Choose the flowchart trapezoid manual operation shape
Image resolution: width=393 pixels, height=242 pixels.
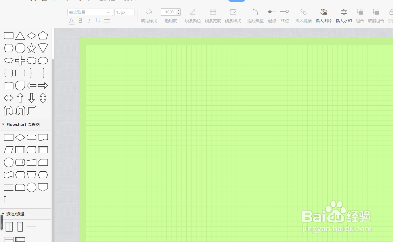point(31,175)
